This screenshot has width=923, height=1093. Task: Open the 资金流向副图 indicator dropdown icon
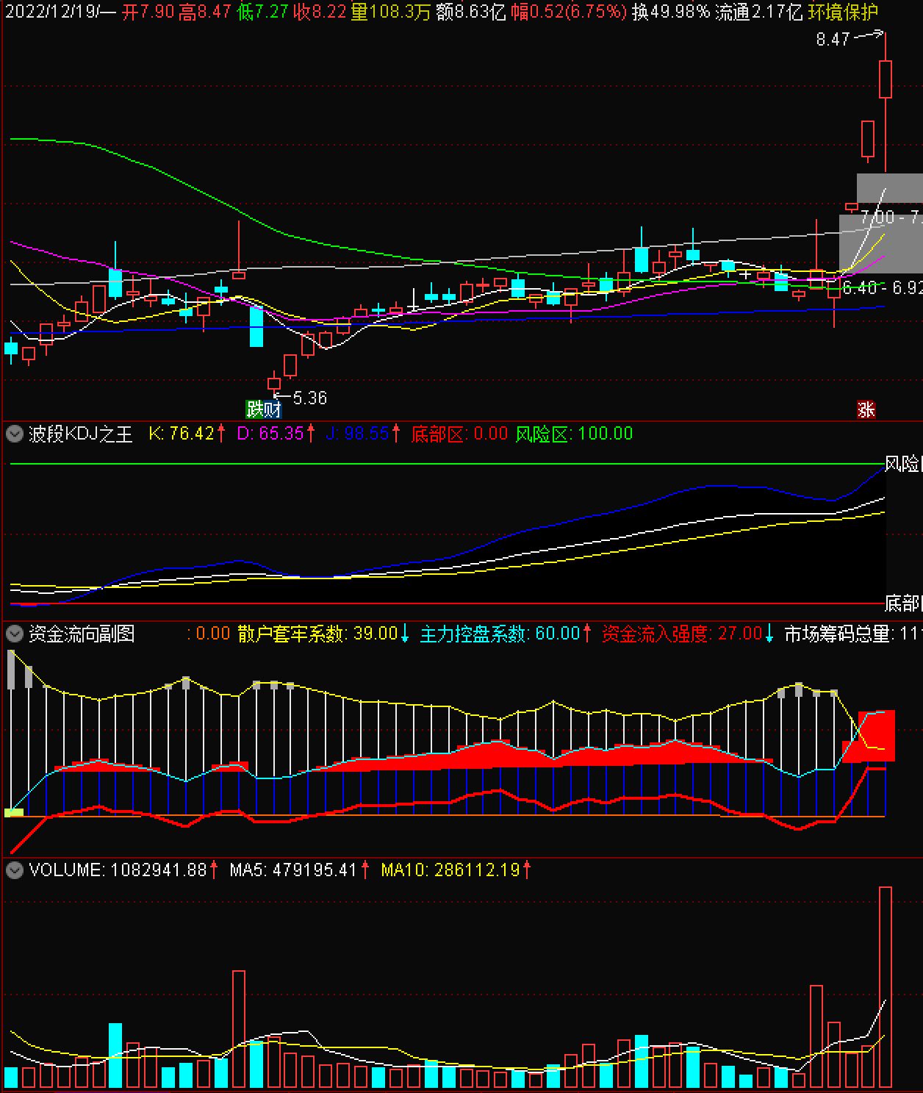pos(14,634)
